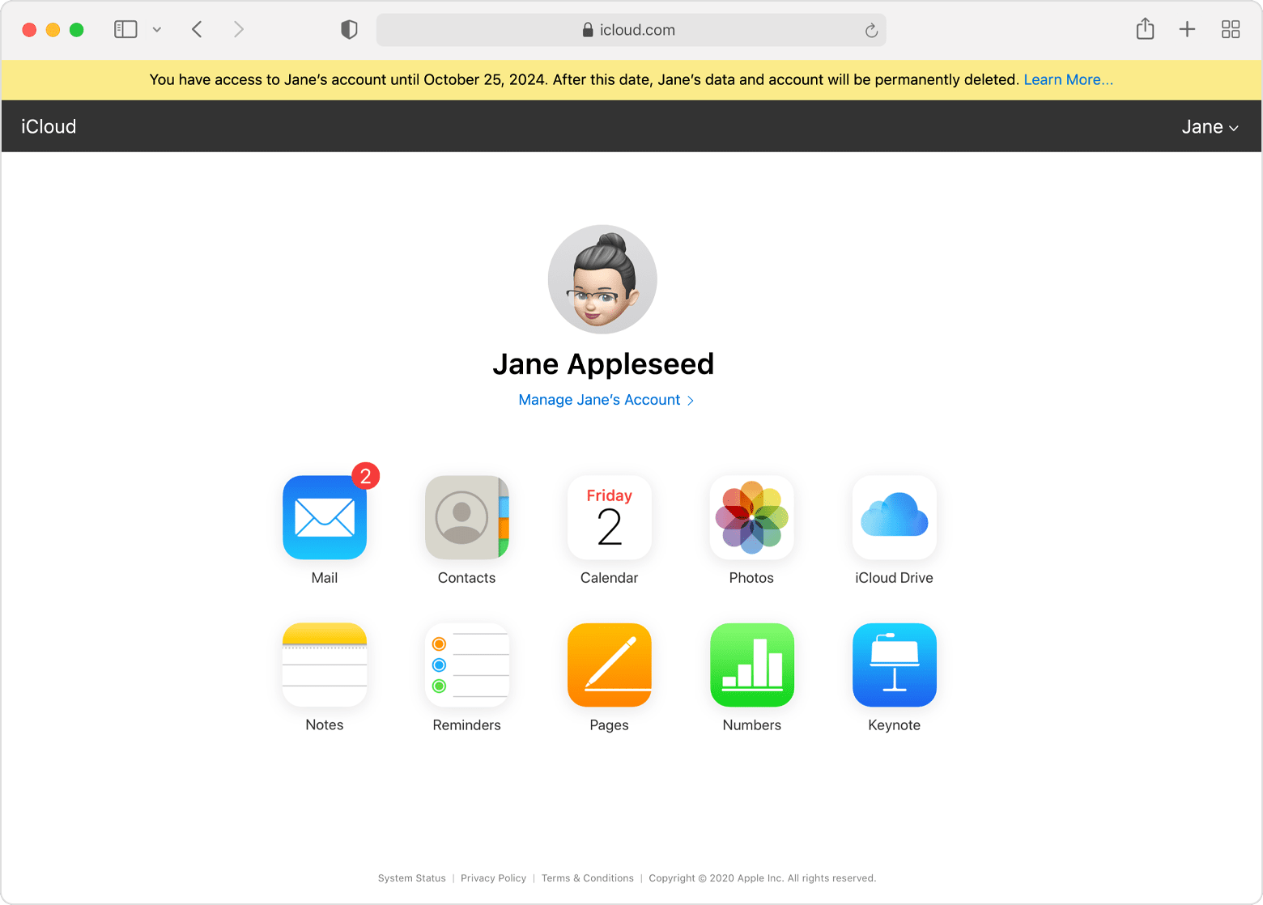Open the Jane account dropdown
The image size is (1263, 905).
[x=1210, y=126]
